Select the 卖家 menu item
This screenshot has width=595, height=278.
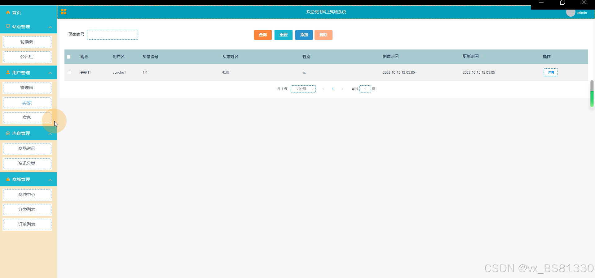pos(27,118)
